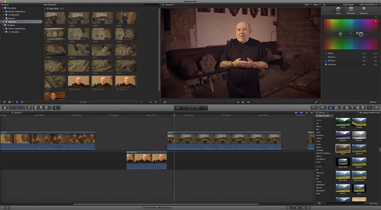Collapse the St. Johns library
The image size is (381, 210).
(x=2, y=8)
